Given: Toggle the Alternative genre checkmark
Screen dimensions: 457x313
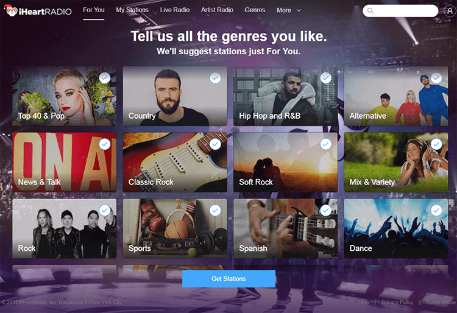Looking at the screenshot, I should coord(436,78).
